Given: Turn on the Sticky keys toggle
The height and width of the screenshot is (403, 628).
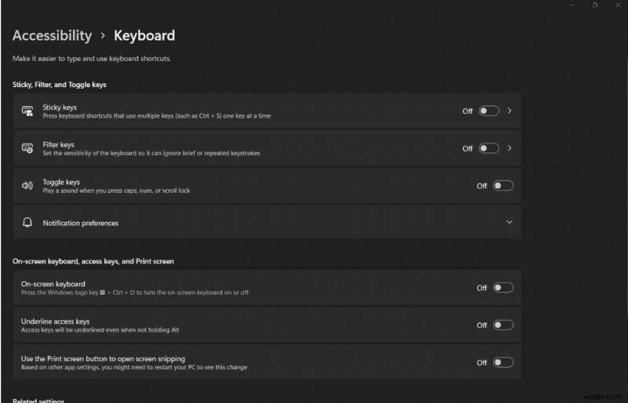Looking at the screenshot, I should click(x=489, y=111).
